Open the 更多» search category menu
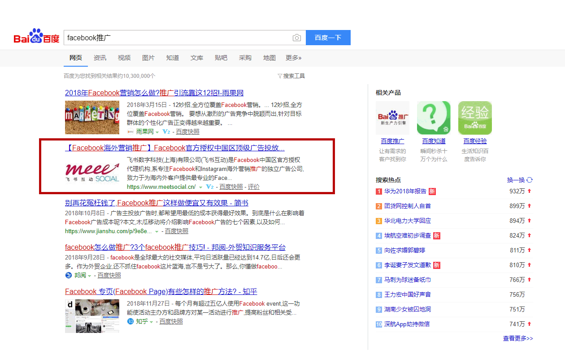The width and height of the screenshot is (565, 358). 294,58
